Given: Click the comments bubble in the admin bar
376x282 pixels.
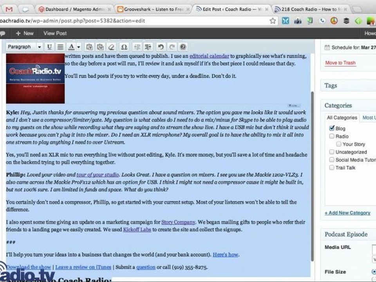Looking at the screenshot, I should tap(2, 34).
